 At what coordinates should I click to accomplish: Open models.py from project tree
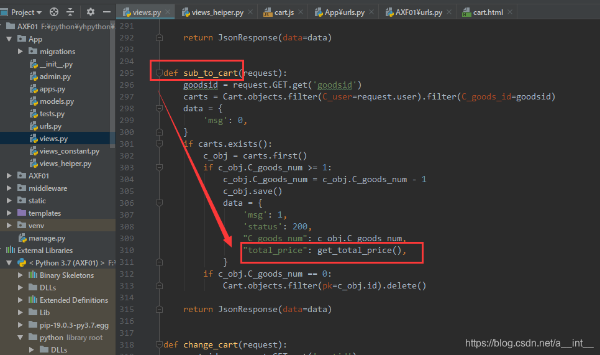point(57,101)
